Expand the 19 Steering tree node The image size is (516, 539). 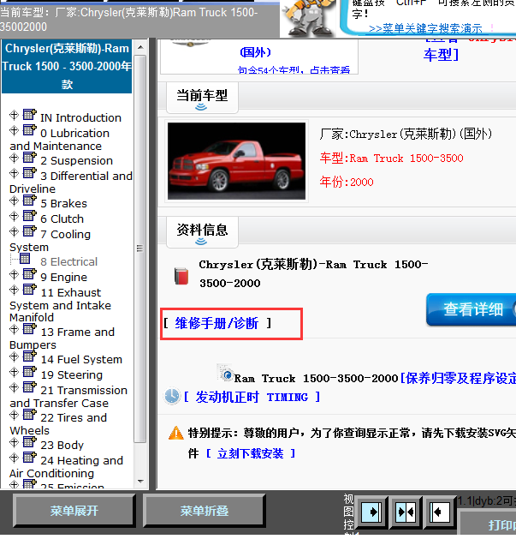(x=14, y=372)
